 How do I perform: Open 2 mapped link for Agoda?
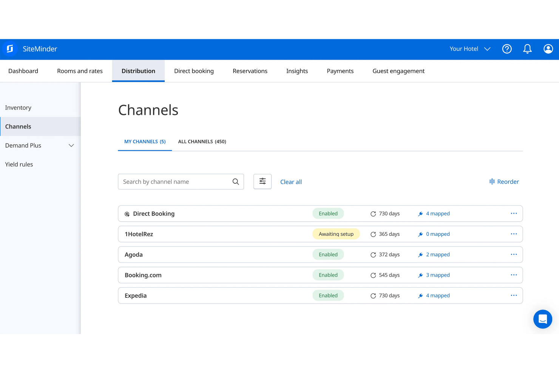pos(438,254)
